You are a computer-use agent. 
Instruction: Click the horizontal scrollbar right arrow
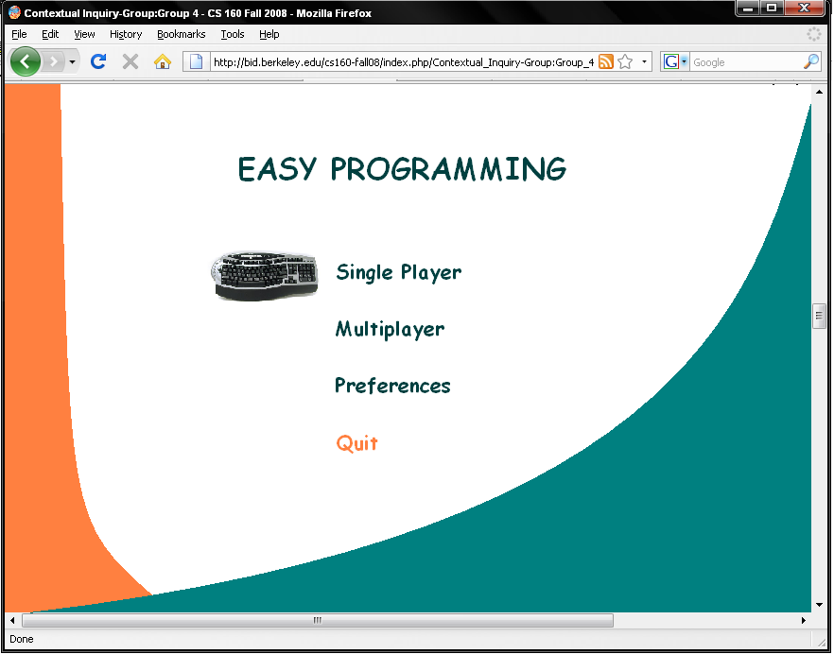pyautogui.click(x=803, y=620)
